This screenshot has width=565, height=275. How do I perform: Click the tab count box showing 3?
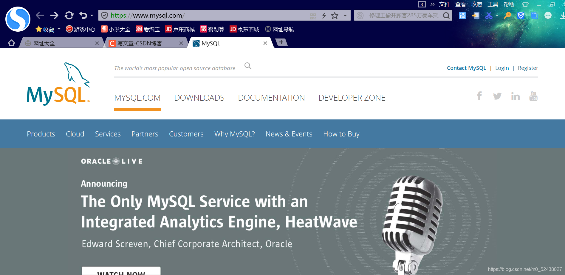point(422,4)
